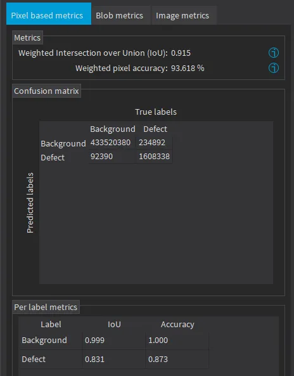Select Background accuracy value 1.000
The width and height of the screenshot is (294, 376).
click(x=177, y=340)
